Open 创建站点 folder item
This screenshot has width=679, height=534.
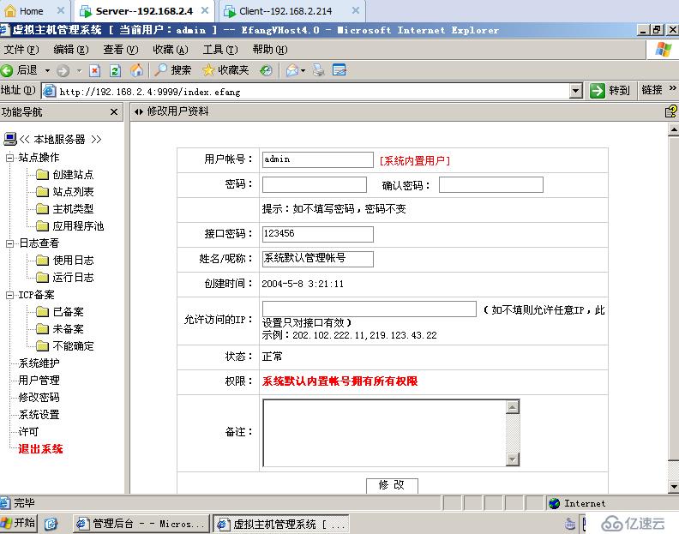click(x=65, y=175)
